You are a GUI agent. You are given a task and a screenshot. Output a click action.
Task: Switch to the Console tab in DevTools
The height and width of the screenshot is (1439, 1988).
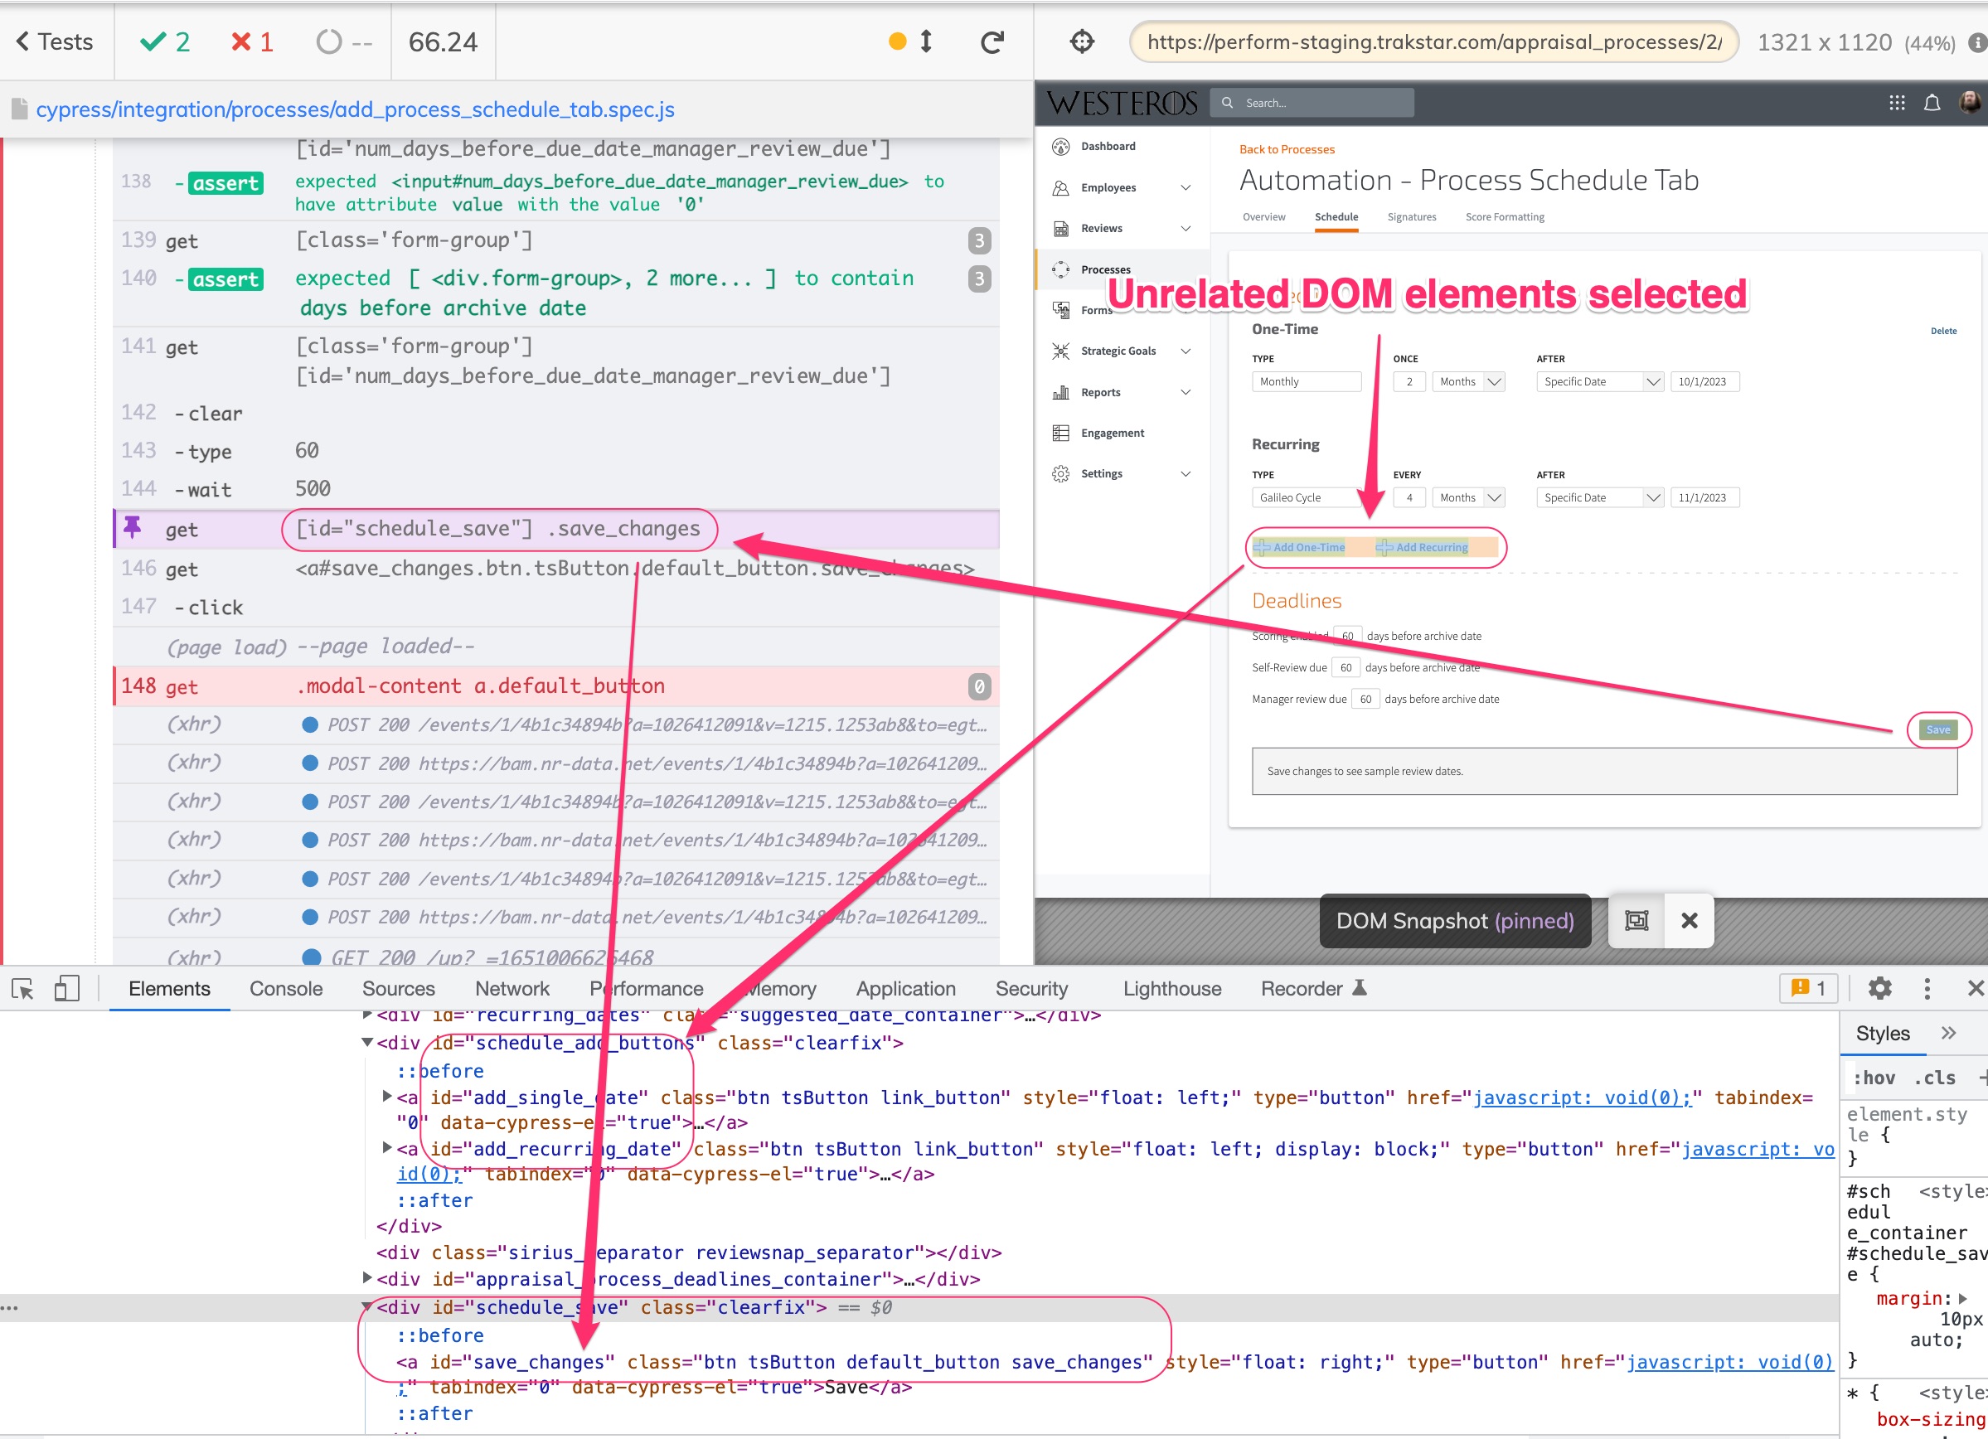point(286,989)
